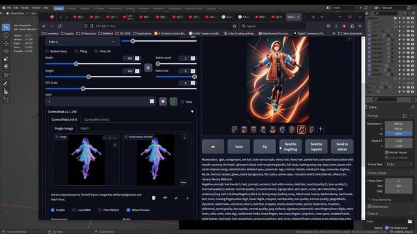Toggle the Restore faces checkbox
417x234 pixels.
(47, 51)
